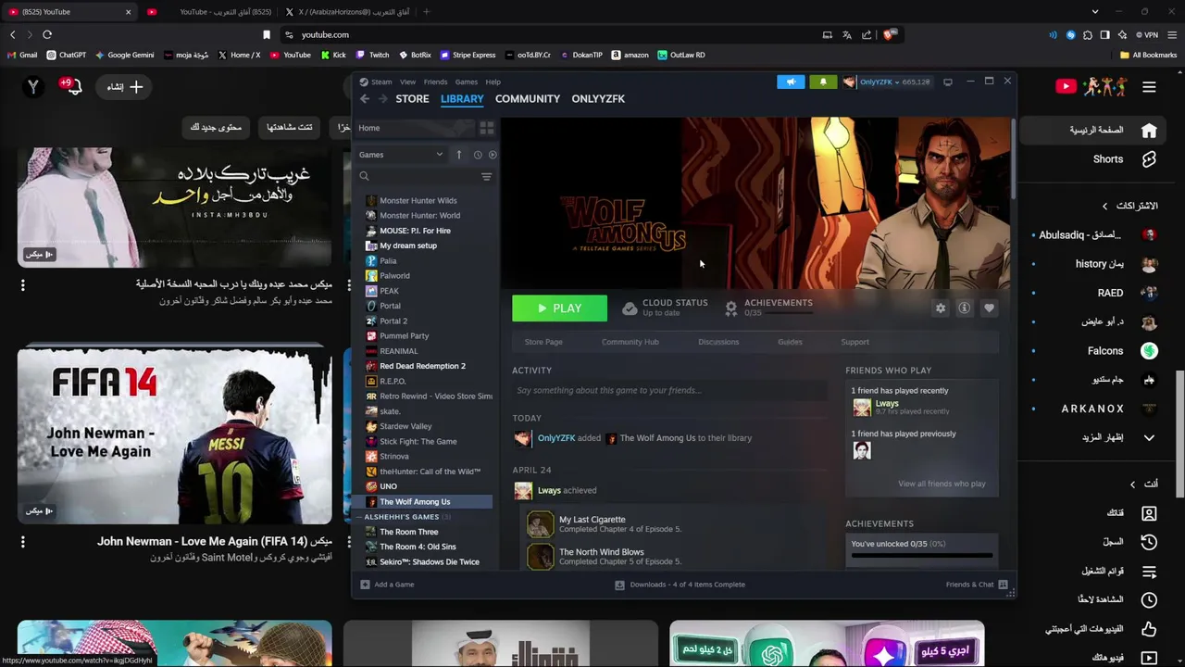Image resolution: width=1185 pixels, height=667 pixels.
Task: Open browser main menu icon
Action: [1172, 34]
